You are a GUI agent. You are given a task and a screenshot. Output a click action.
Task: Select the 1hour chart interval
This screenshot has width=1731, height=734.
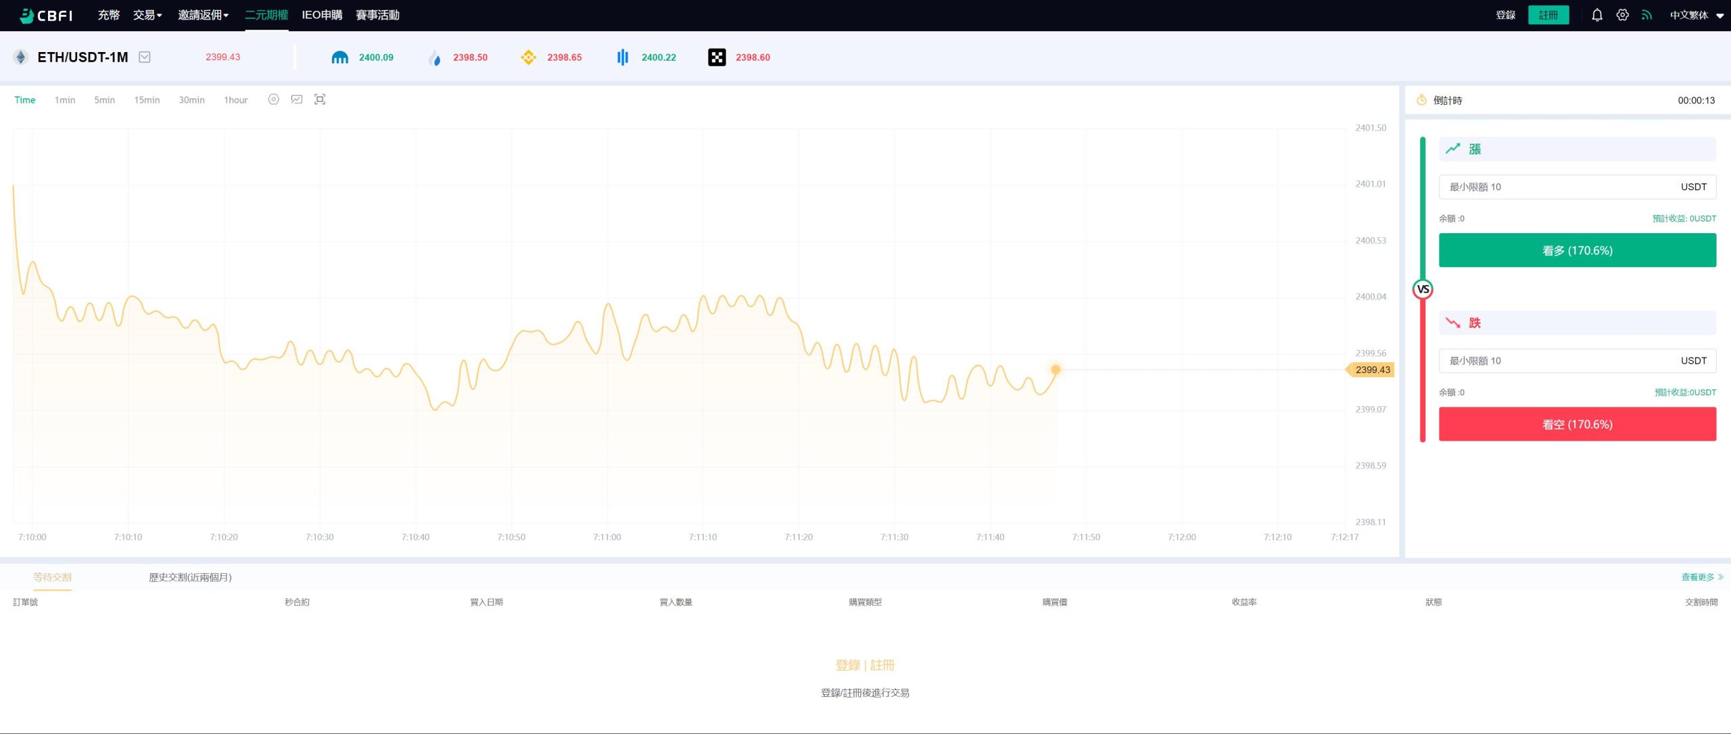click(x=235, y=100)
